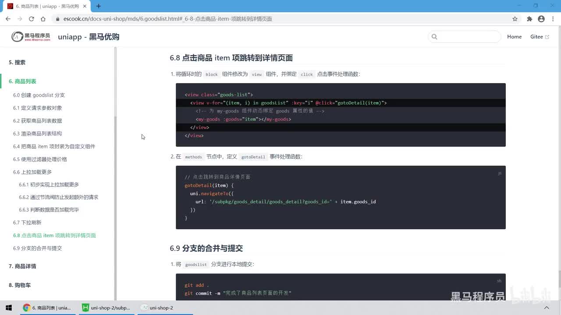Click the 6.8 点击商品 item 项跳转到详情页面 heading
The width and height of the screenshot is (561, 315).
pos(231,58)
